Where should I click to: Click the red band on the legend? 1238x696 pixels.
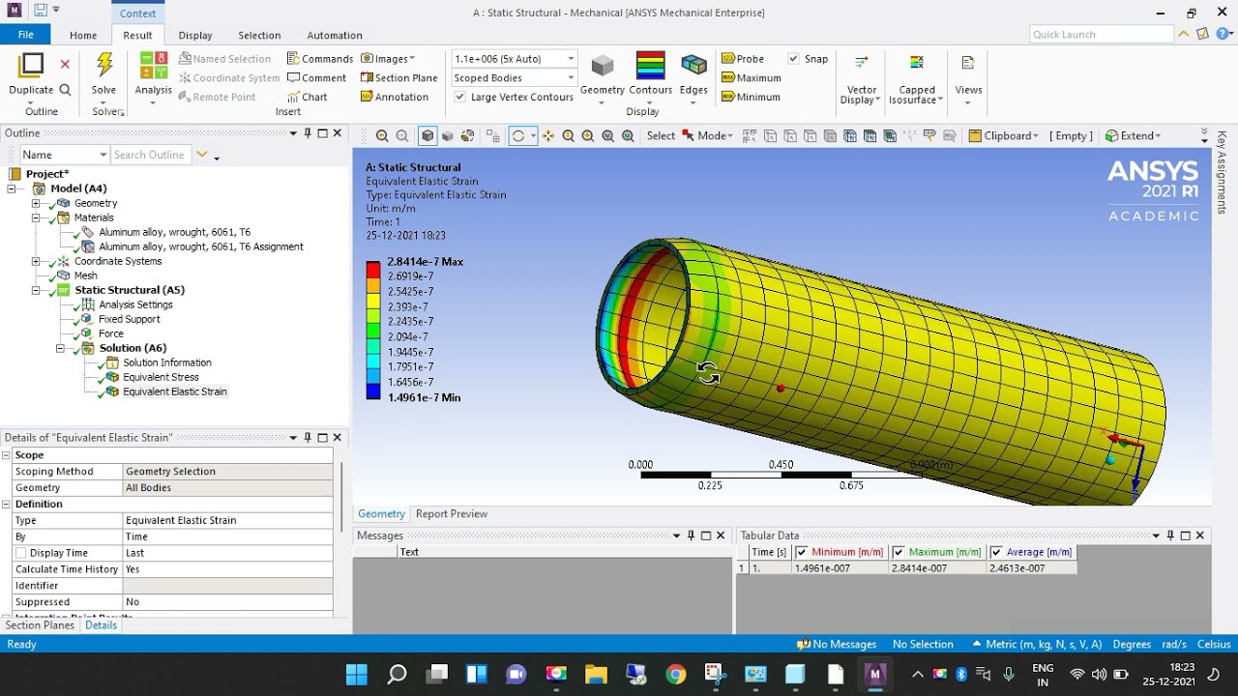click(x=373, y=270)
